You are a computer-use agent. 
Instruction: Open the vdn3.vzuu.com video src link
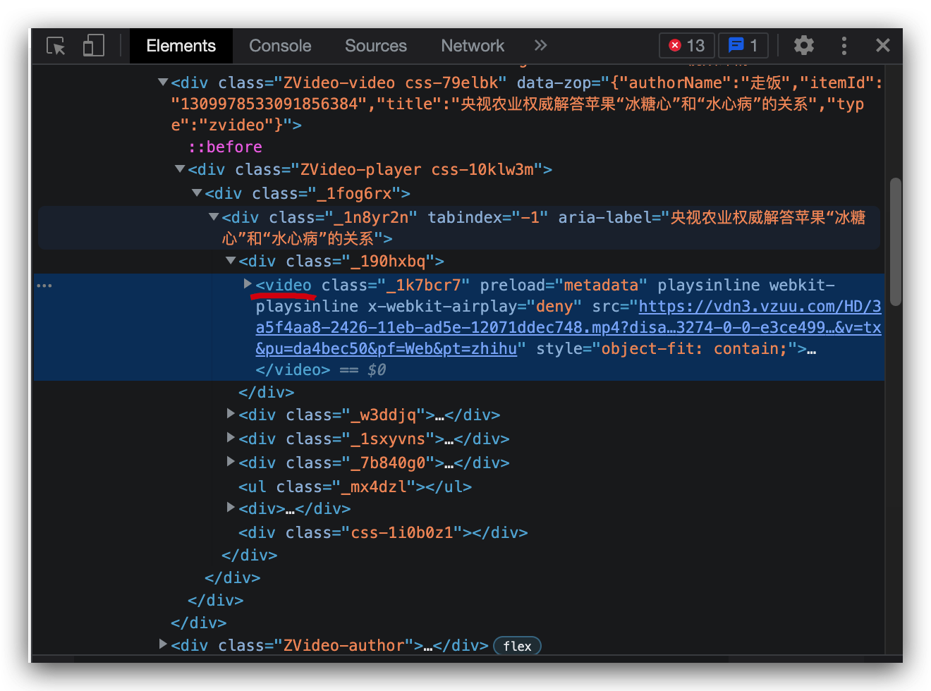click(568, 327)
